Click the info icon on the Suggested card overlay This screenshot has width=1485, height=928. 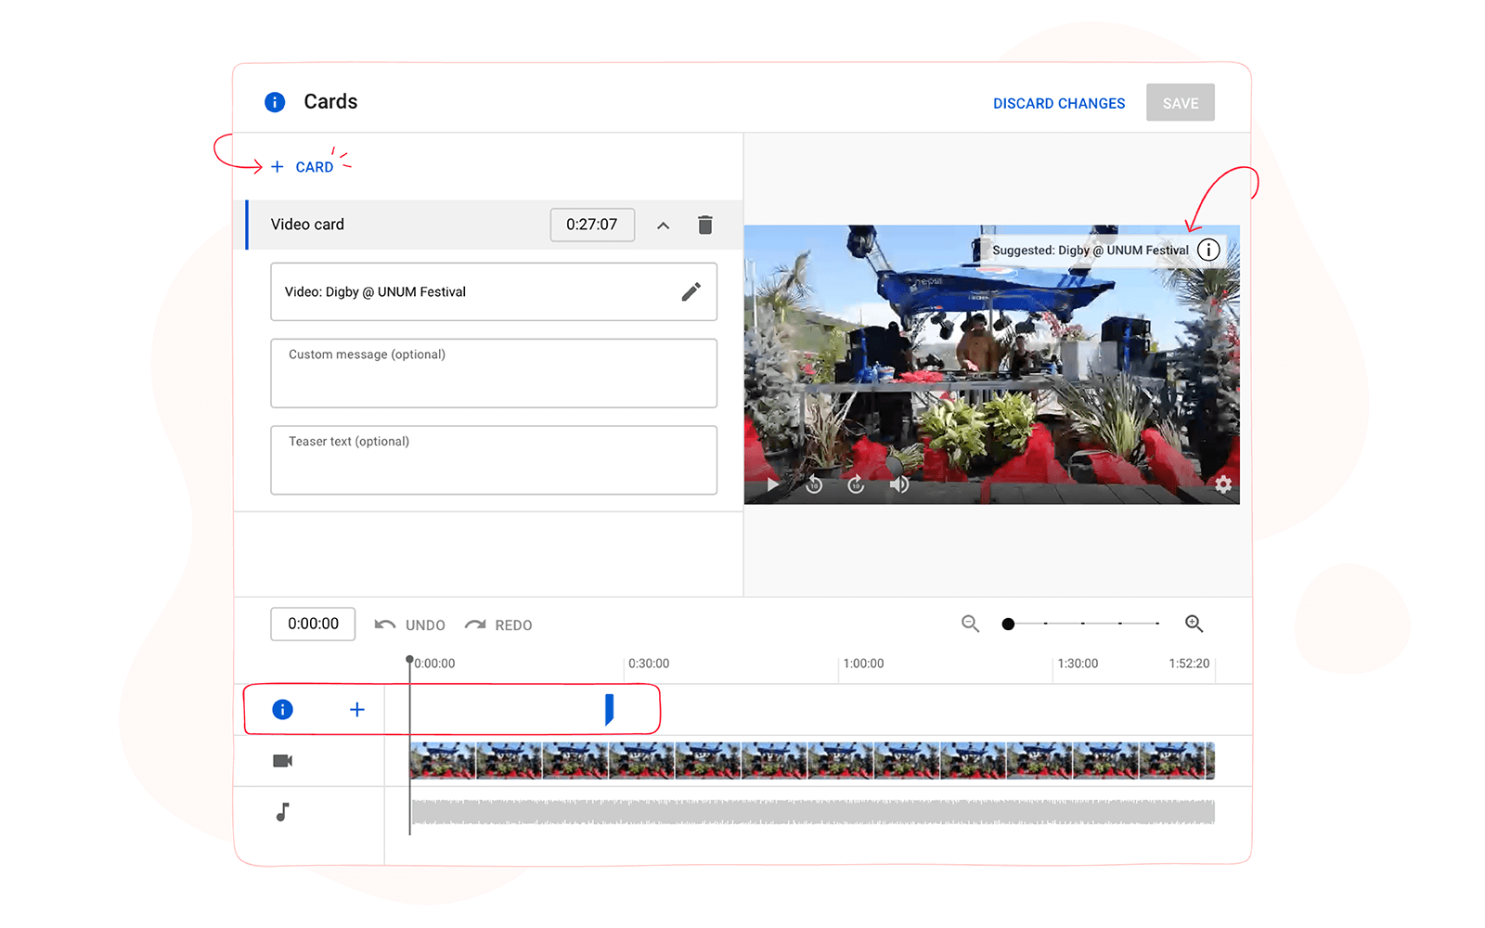1208,249
